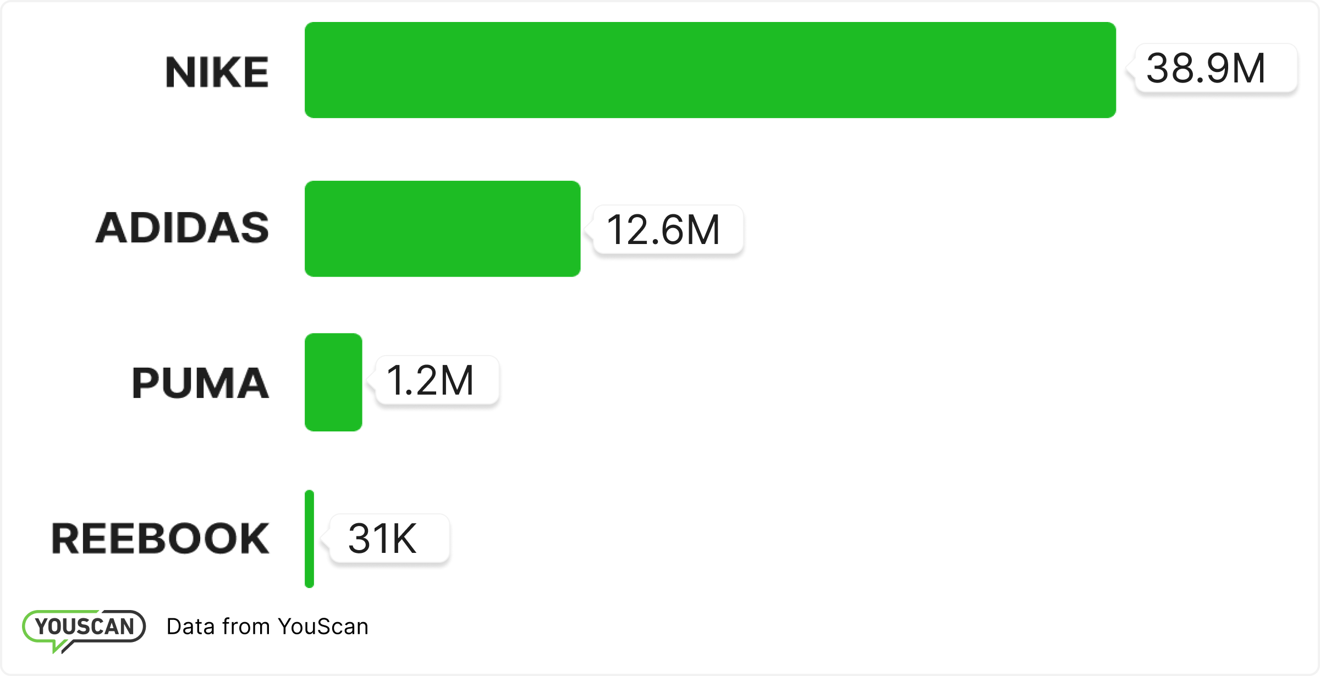The height and width of the screenshot is (676, 1320).
Task: Click the pointer notch on the 38.9M tooltip
Action: [x=1131, y=69]
